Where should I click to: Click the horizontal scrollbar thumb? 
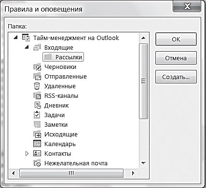click(71, 173)
